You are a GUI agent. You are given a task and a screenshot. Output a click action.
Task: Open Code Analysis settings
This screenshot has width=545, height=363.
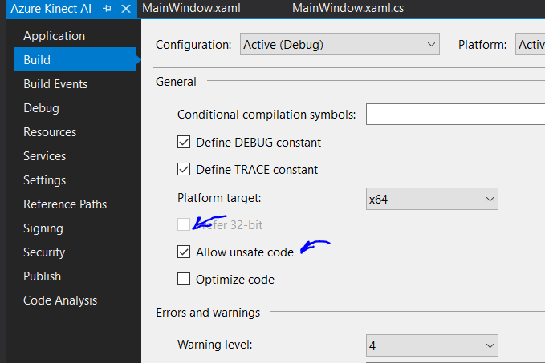(60, 300)
